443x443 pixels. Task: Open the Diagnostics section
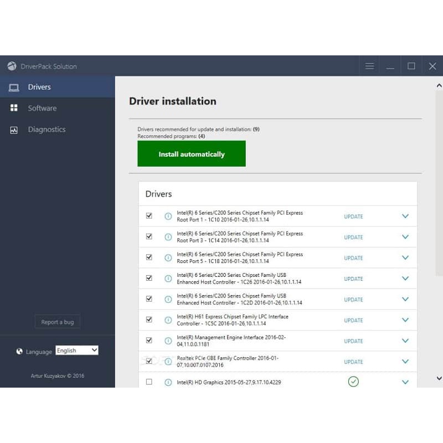pos(47,130)
